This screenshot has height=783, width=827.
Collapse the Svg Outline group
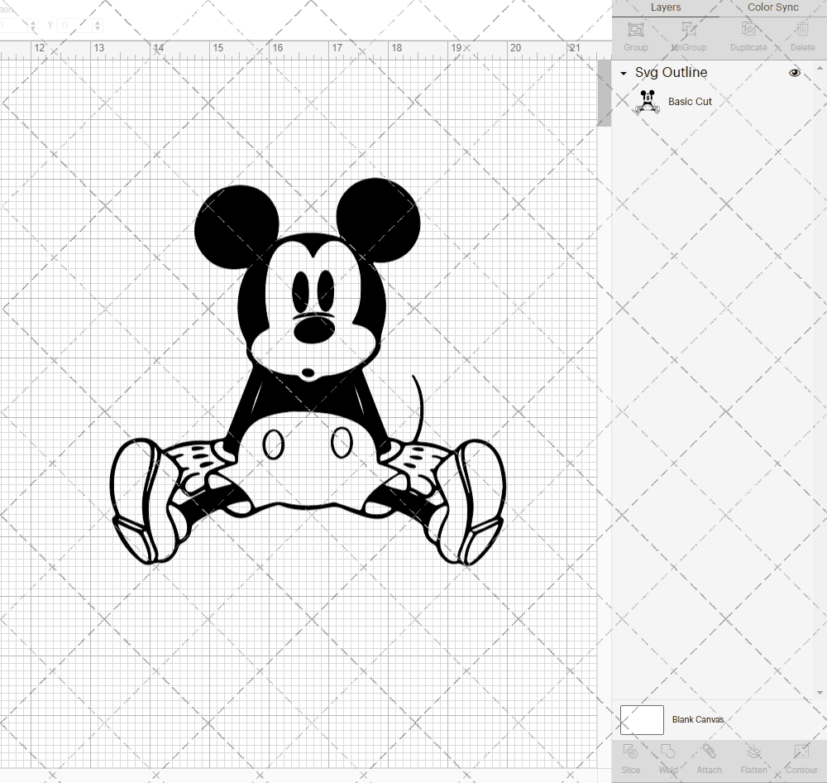click(x=623, y=73)
